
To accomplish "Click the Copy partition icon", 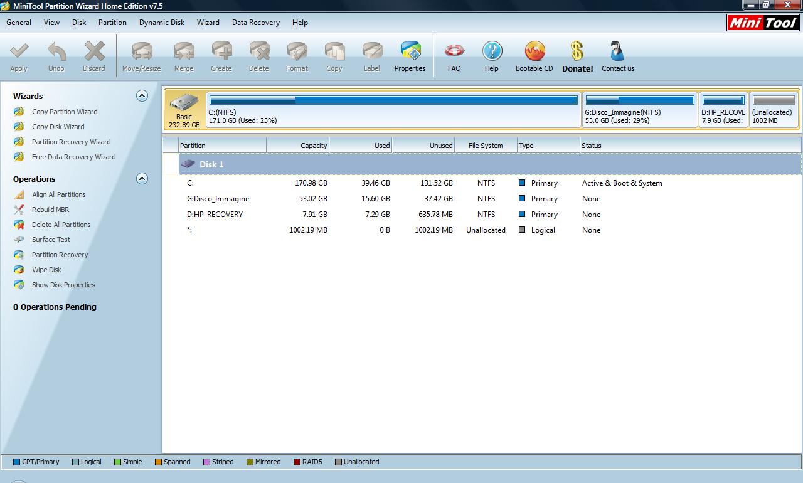I will [334, 51].
